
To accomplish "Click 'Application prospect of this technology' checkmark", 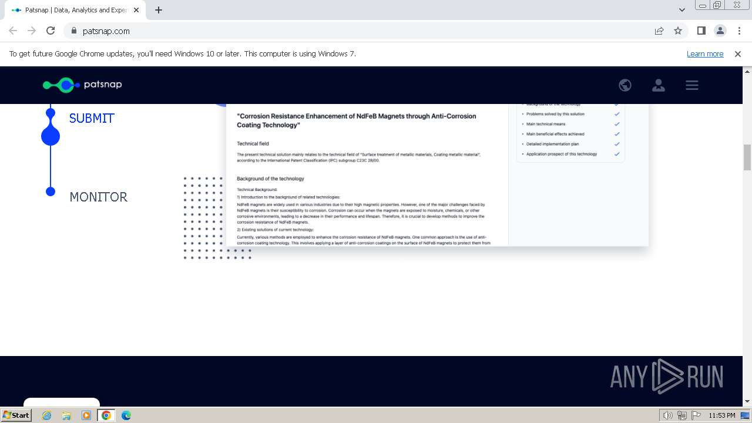I will click(617, 154).
